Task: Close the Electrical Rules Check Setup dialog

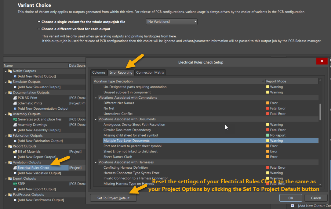Action: tap(322, 61)
